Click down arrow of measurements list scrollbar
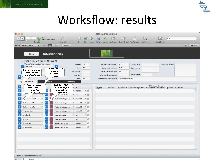This screenshot has height=160, width=214. [x=91, y=148]
